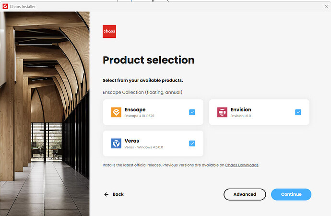This screenshot has width=331, height=216.
Task: Click version text Enscape 4.18.1.1579
Action: click(x=139, y=116)
